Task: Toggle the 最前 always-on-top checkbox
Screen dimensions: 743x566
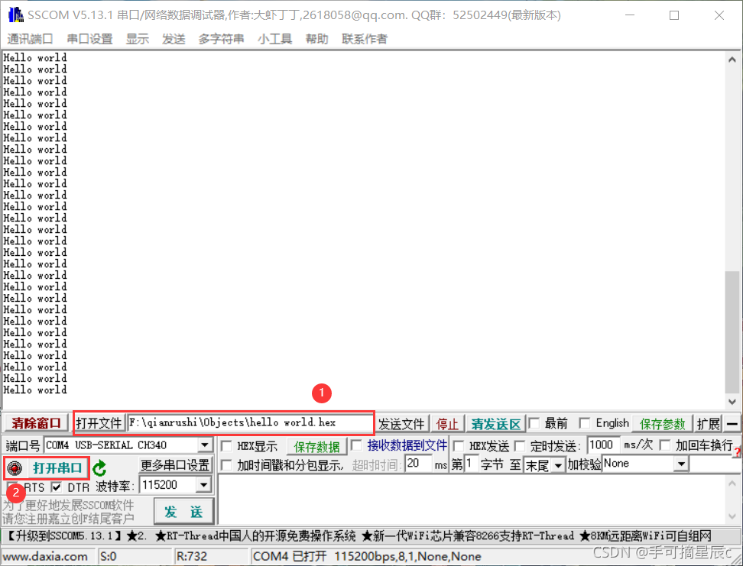Action: click(534, 423)
